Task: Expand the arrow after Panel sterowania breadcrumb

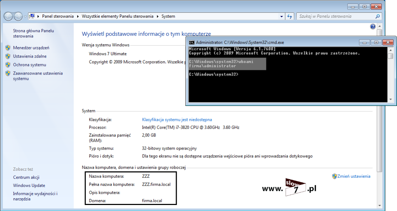Action: [78, 16]
